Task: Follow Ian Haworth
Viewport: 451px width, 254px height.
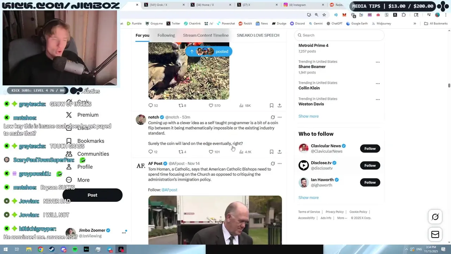Action: [370, 182]
